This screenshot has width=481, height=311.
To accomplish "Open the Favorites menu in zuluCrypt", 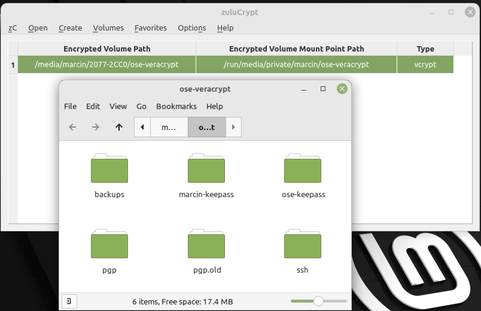I will point(151,28).
